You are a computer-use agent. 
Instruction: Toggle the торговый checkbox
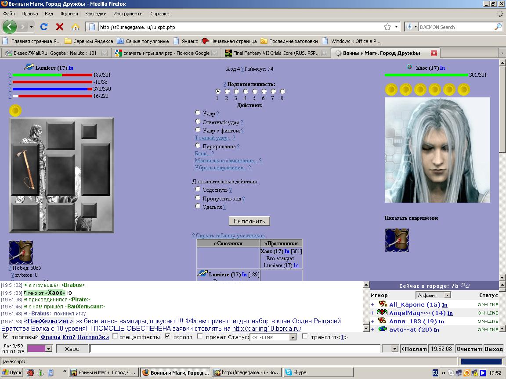5,336
